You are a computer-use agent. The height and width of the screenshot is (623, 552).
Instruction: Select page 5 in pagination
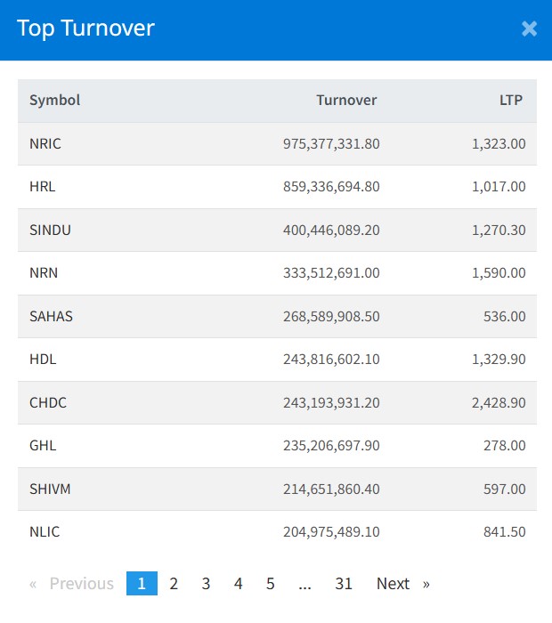(x=270, y=584)
